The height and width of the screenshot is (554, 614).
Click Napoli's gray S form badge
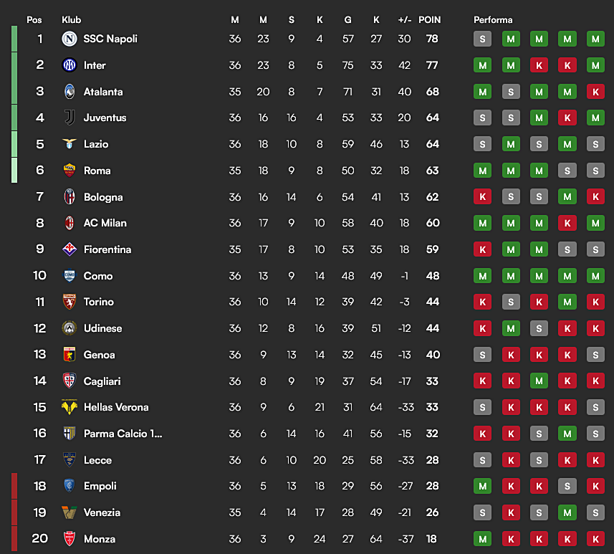[x=482, y=39]
